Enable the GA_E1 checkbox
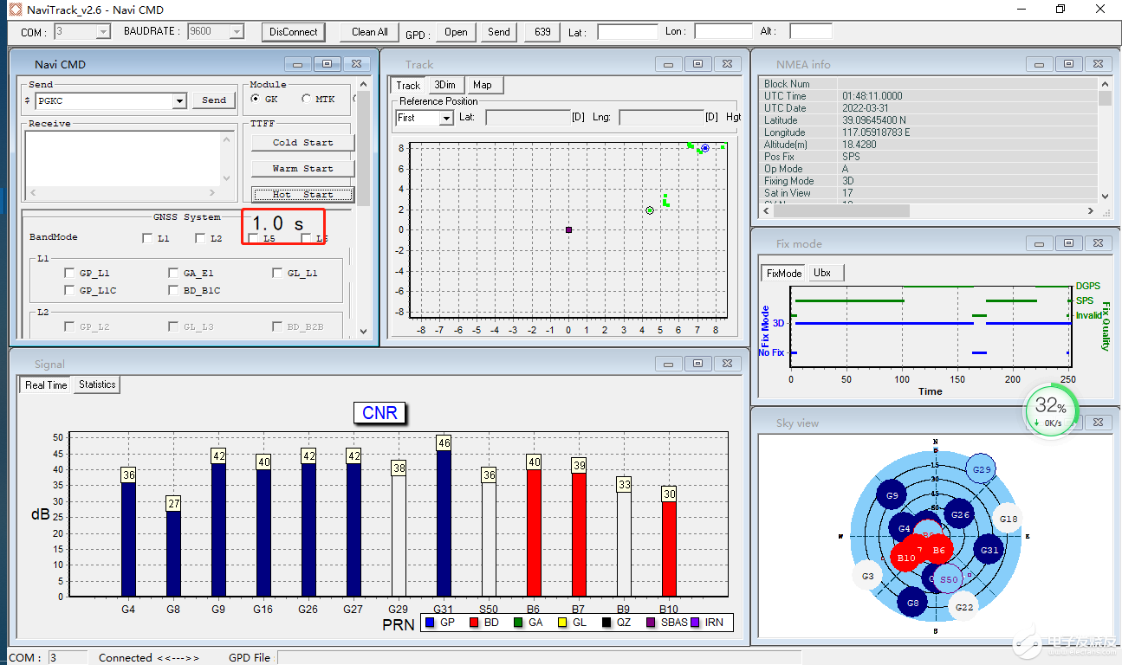Viewport: 1122px width, 665px height. [173, 273]
